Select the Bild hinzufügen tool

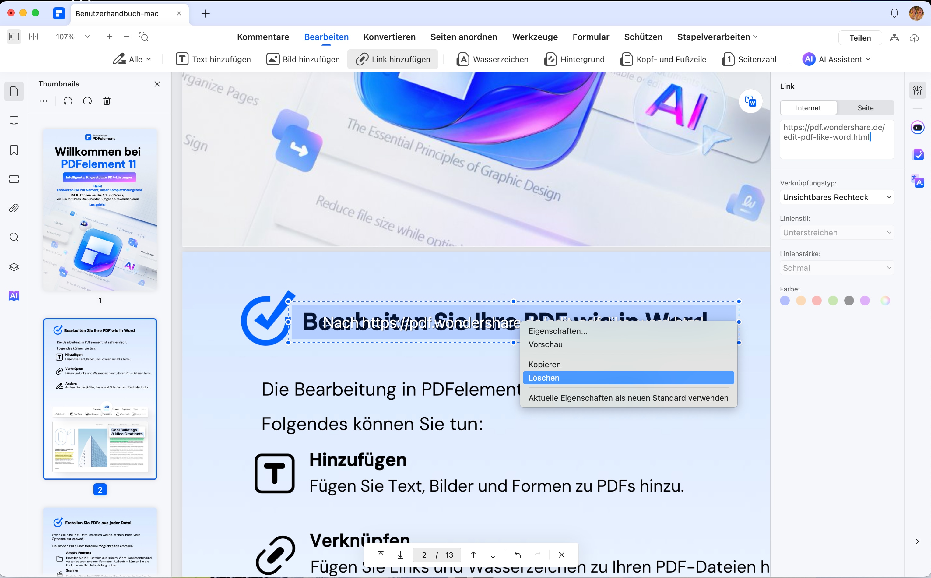[303, 59]
